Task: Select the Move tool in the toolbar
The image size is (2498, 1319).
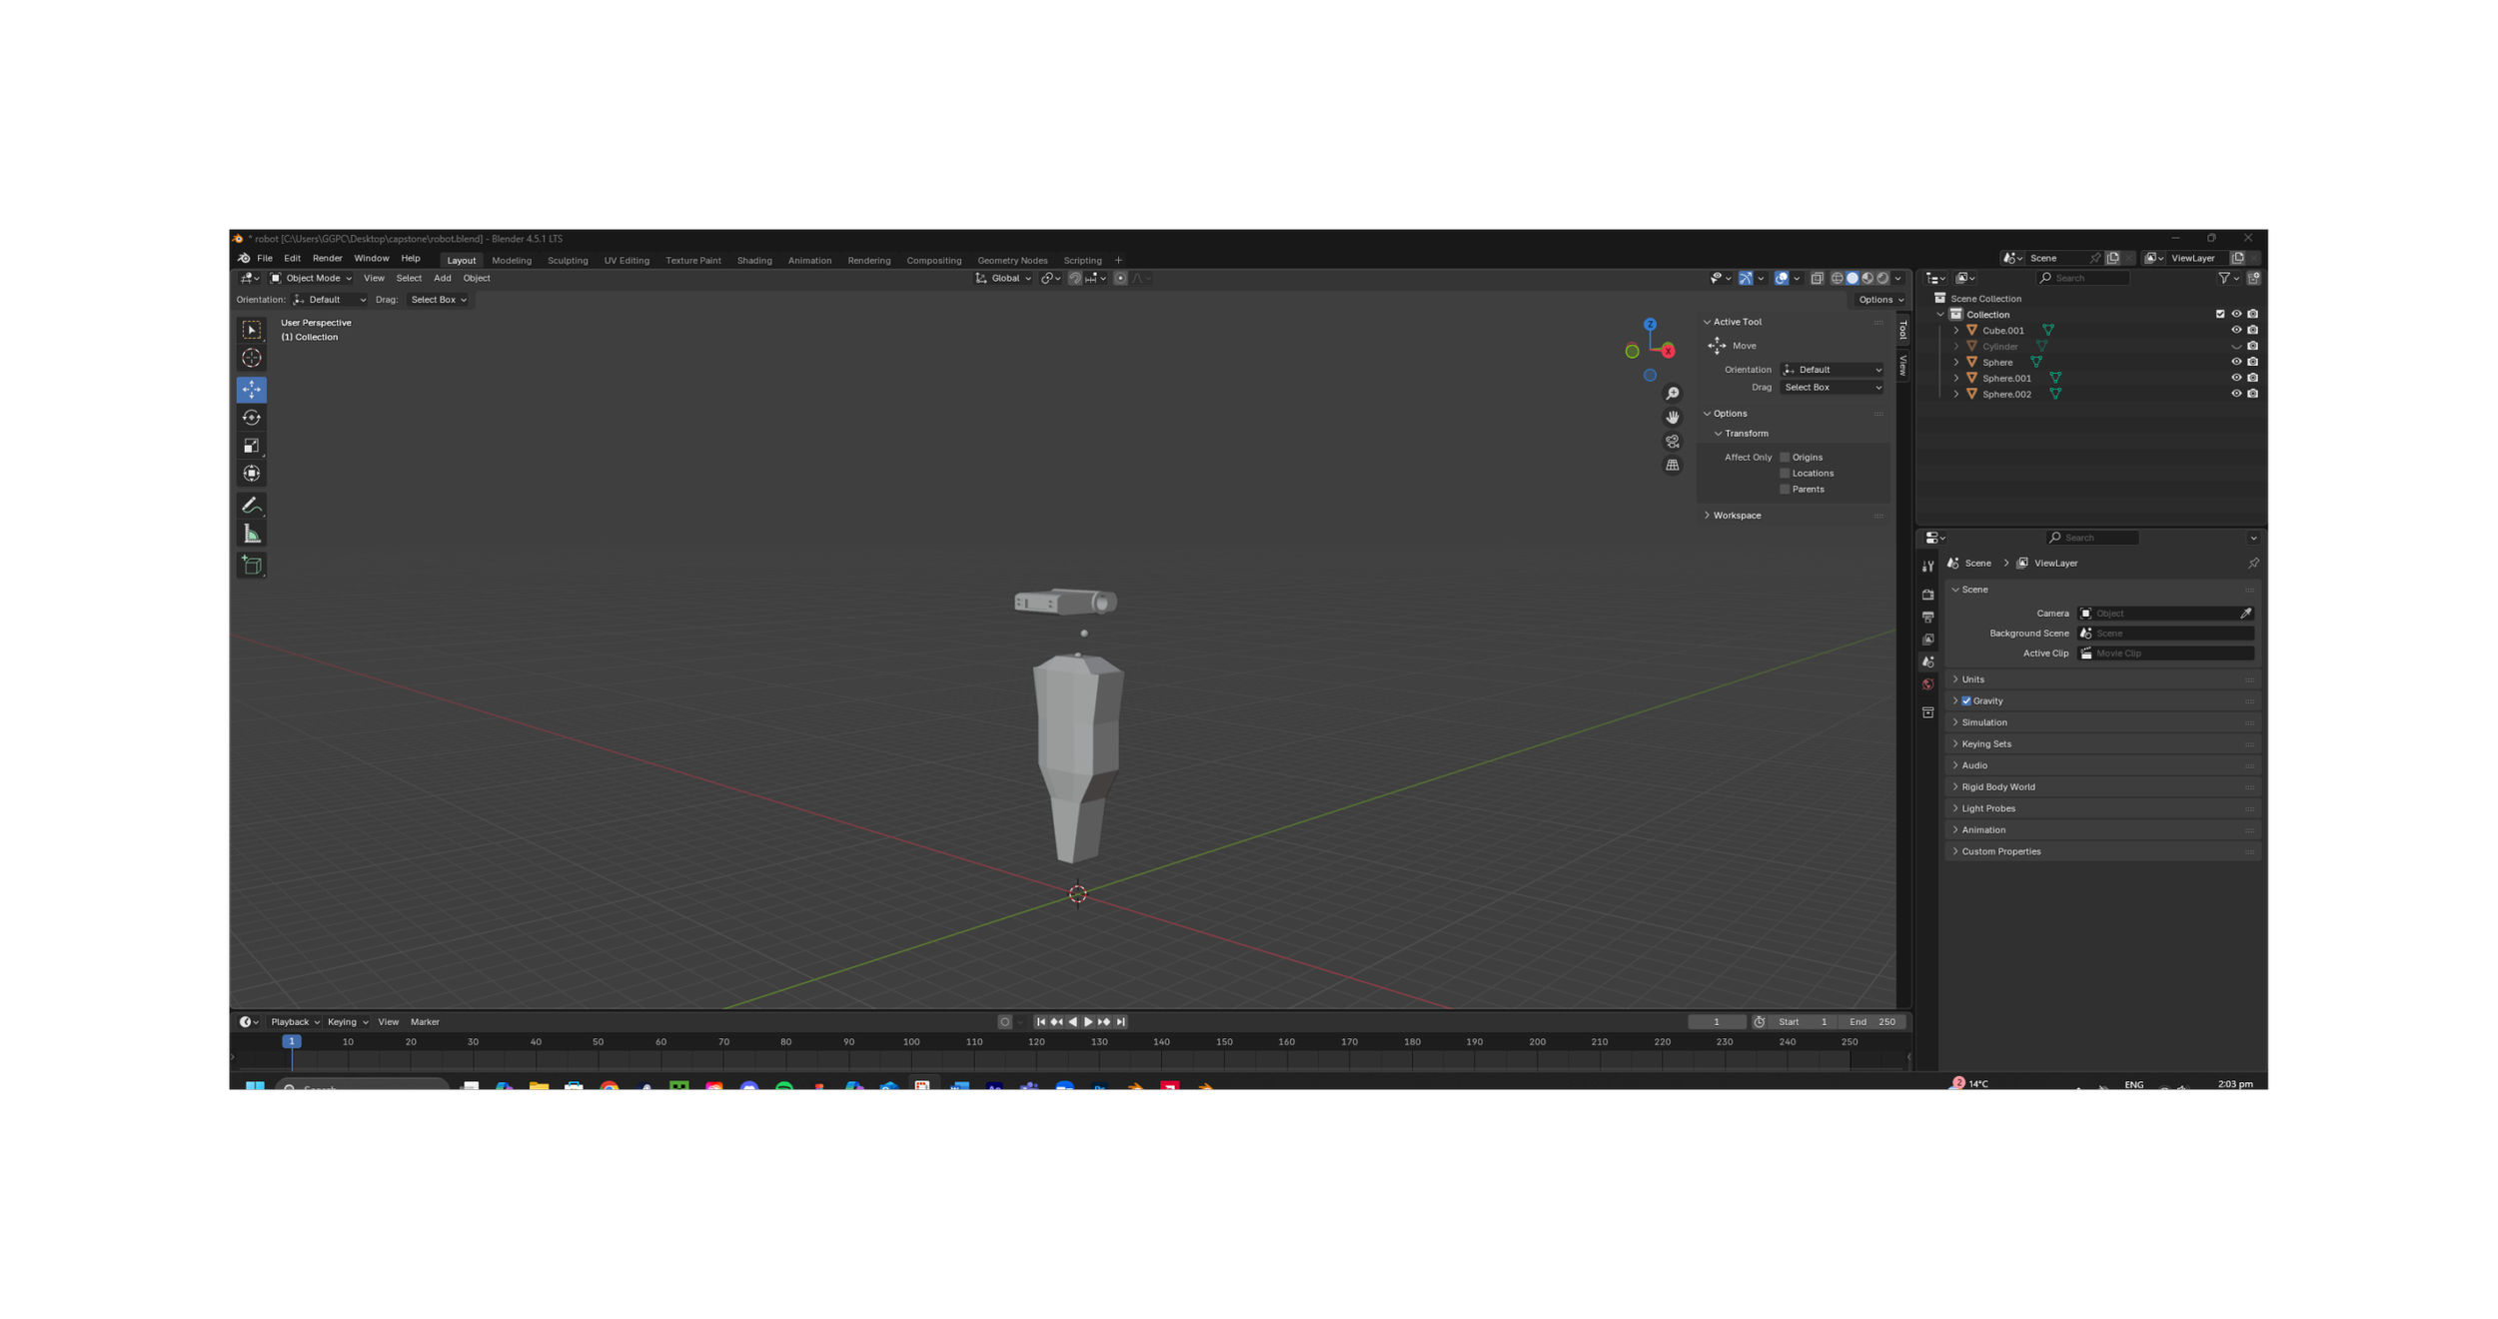Action: pos(251,390)
